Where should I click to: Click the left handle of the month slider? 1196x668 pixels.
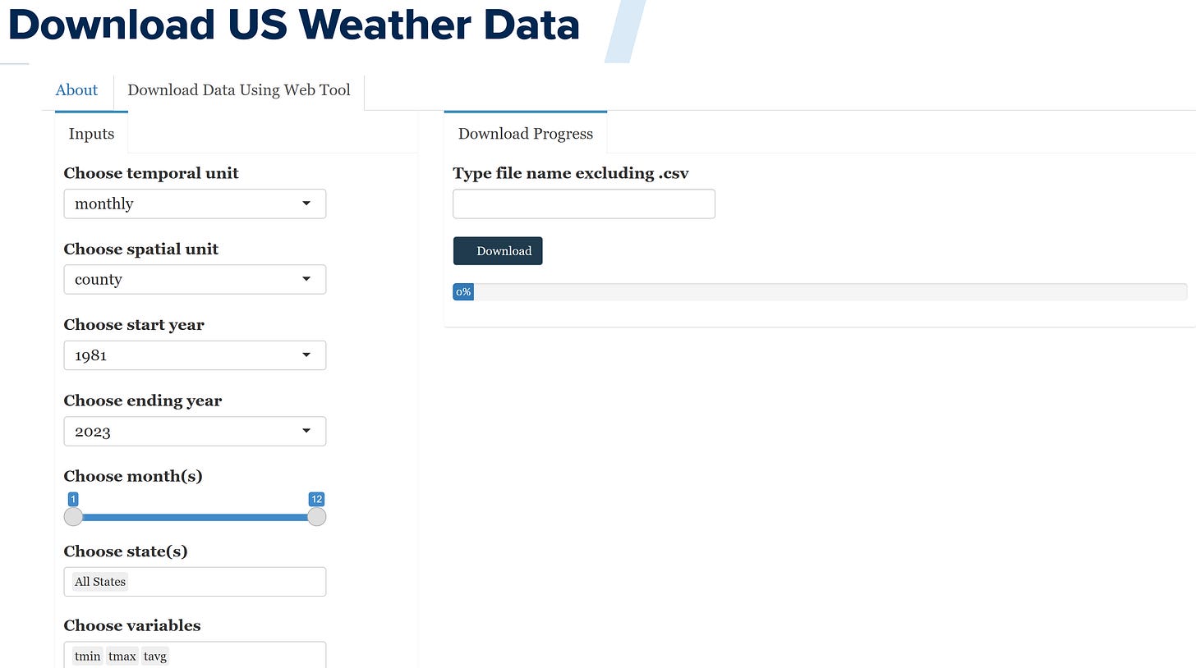[73, 516]
